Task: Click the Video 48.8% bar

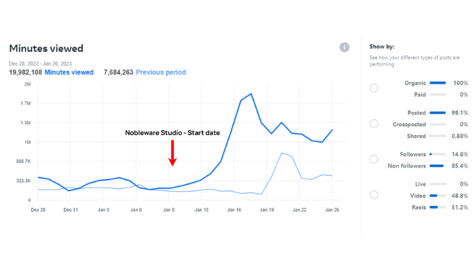Action: click(x=438, y=195)
